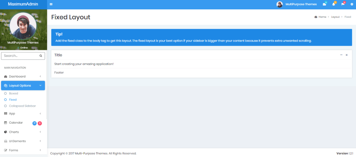356x157 pixels.
Task: Open the Calendar menu item
Action: point(23,123)
